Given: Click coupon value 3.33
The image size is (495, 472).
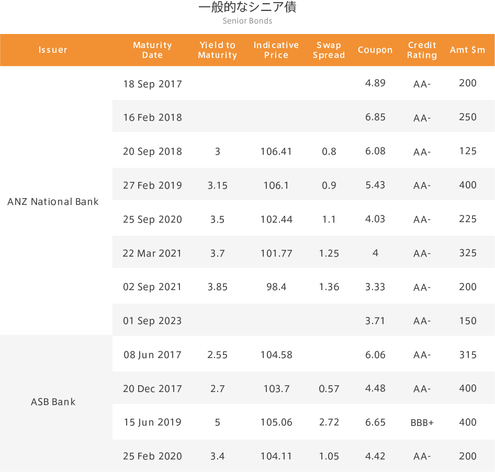Looking at the screenshot, I should [x=375, y=287].
